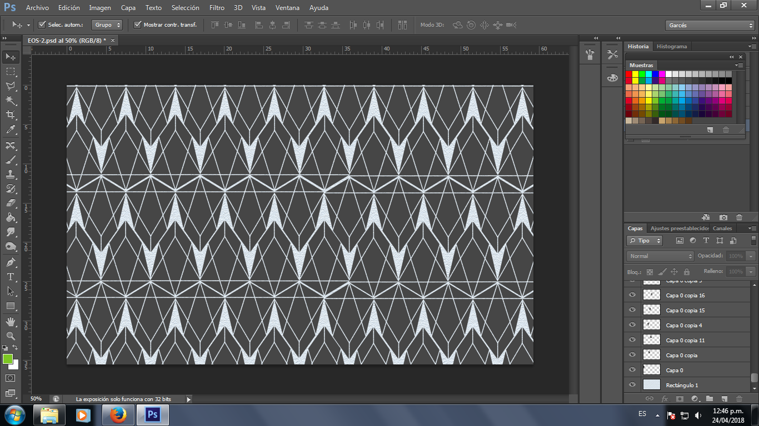This screenshot has height=426, width=759.
Task: Toggle Selec. autom. checkbox
Action: (42, 24)
